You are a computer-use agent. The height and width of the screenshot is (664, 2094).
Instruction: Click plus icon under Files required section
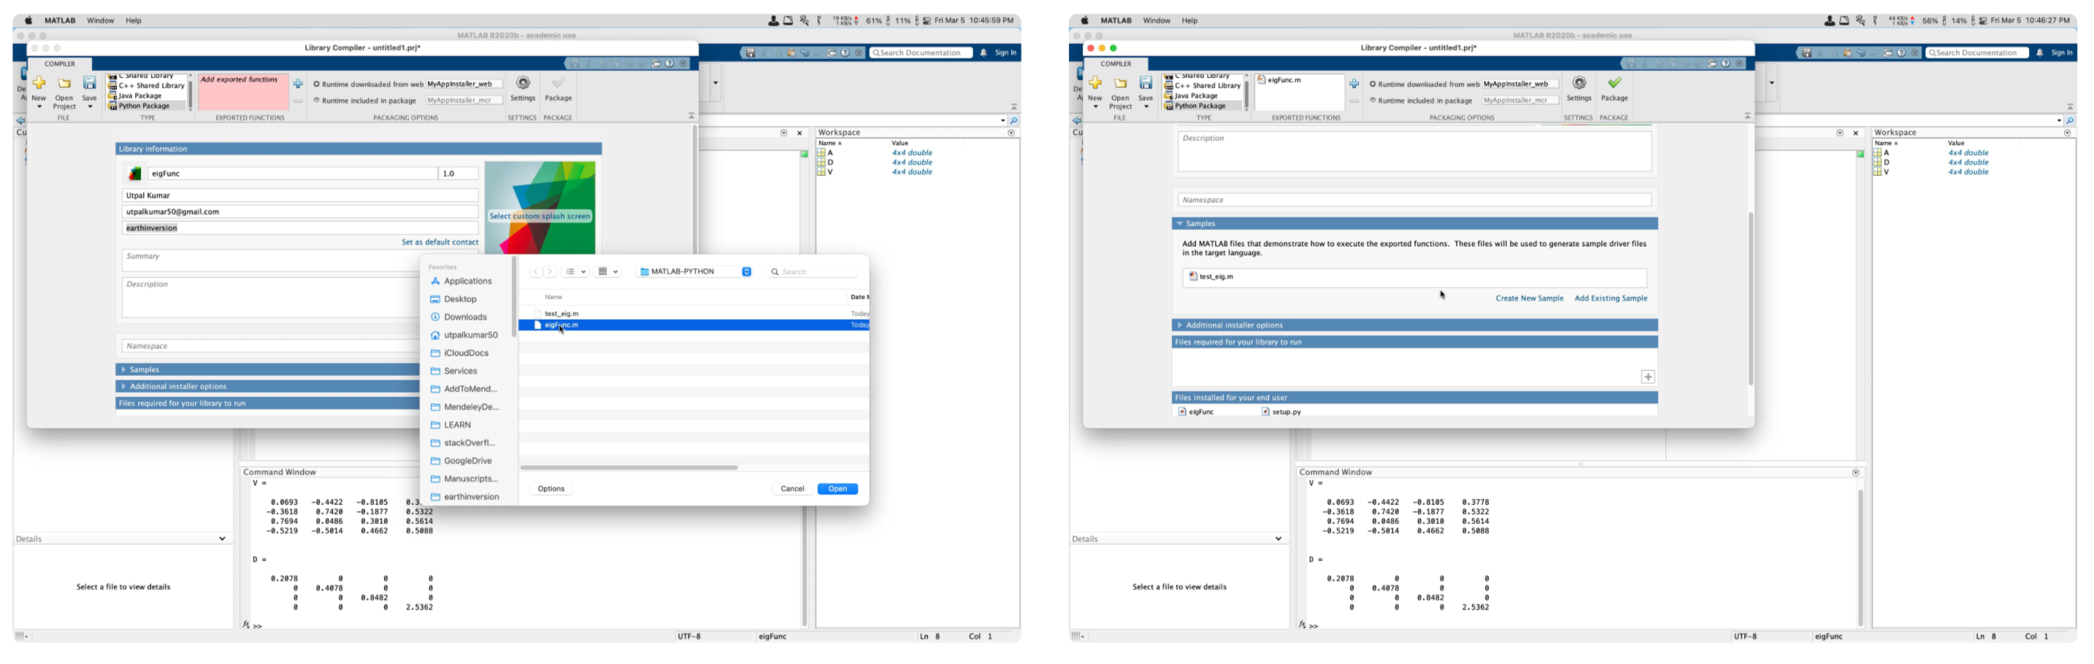(1648, 377)
